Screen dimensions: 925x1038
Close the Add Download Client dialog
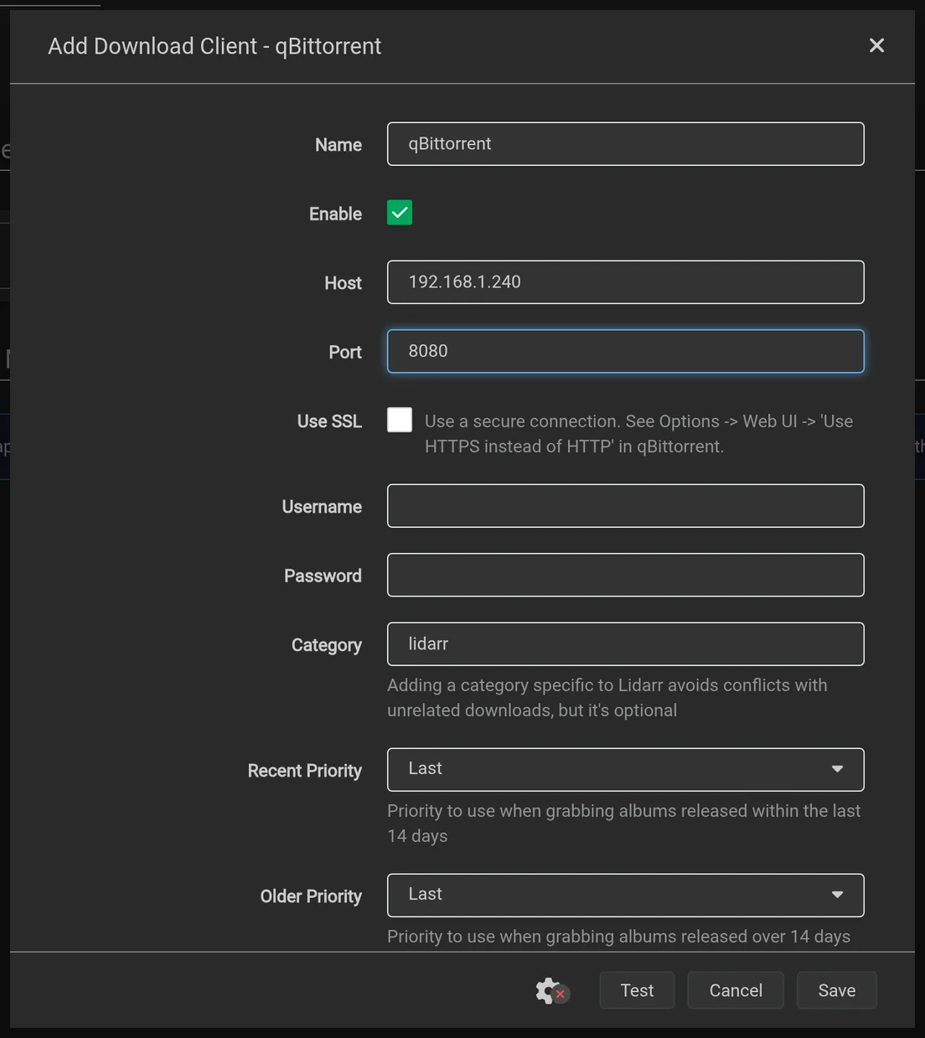click(x=876, y=45)
